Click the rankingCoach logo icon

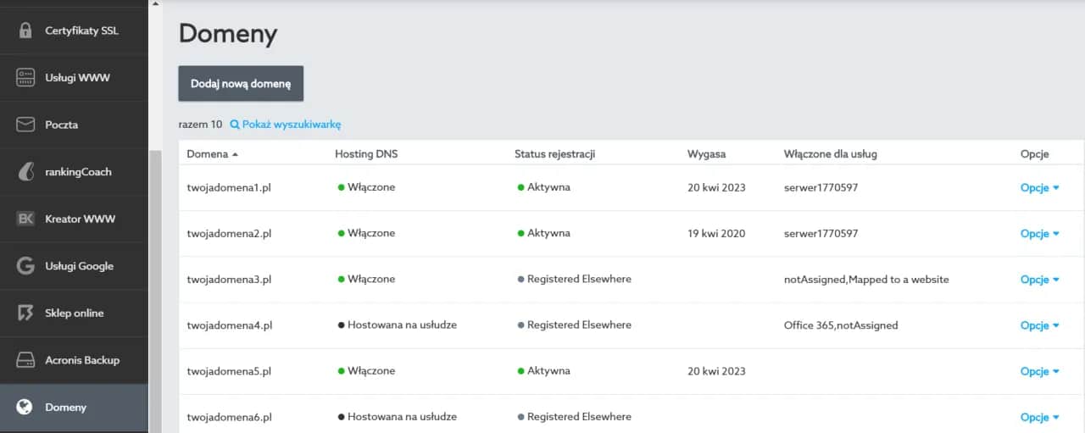coord(25,171)
